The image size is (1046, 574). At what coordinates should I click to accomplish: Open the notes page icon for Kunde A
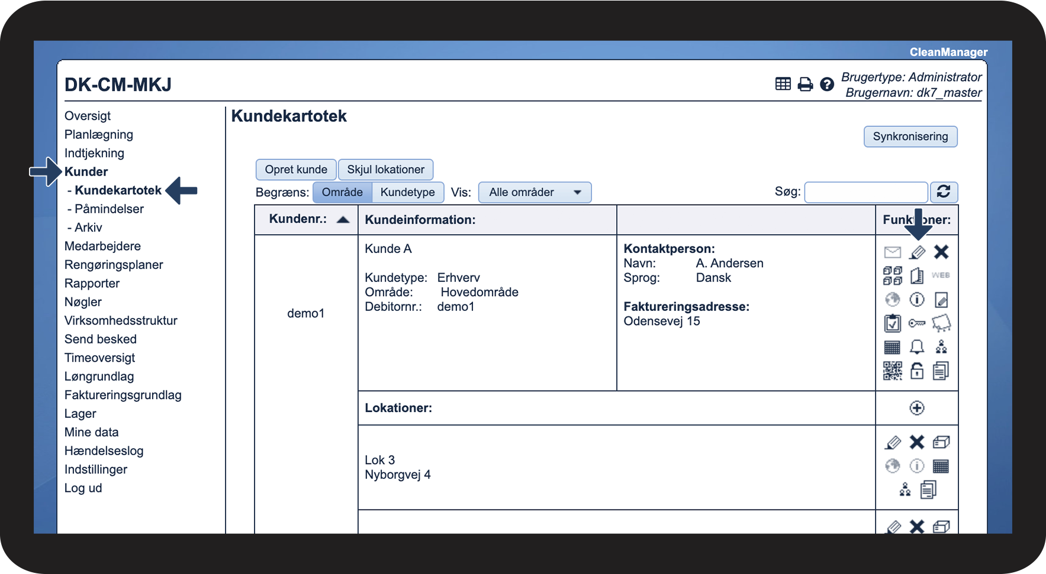941,300
